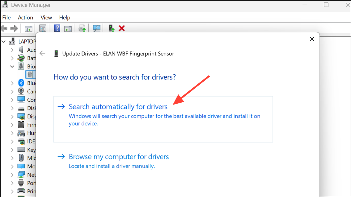Select the Monitors icon in tree
The width and height of the screenshot is (351, 197).
pyautogui.click(x=21, y=166)
